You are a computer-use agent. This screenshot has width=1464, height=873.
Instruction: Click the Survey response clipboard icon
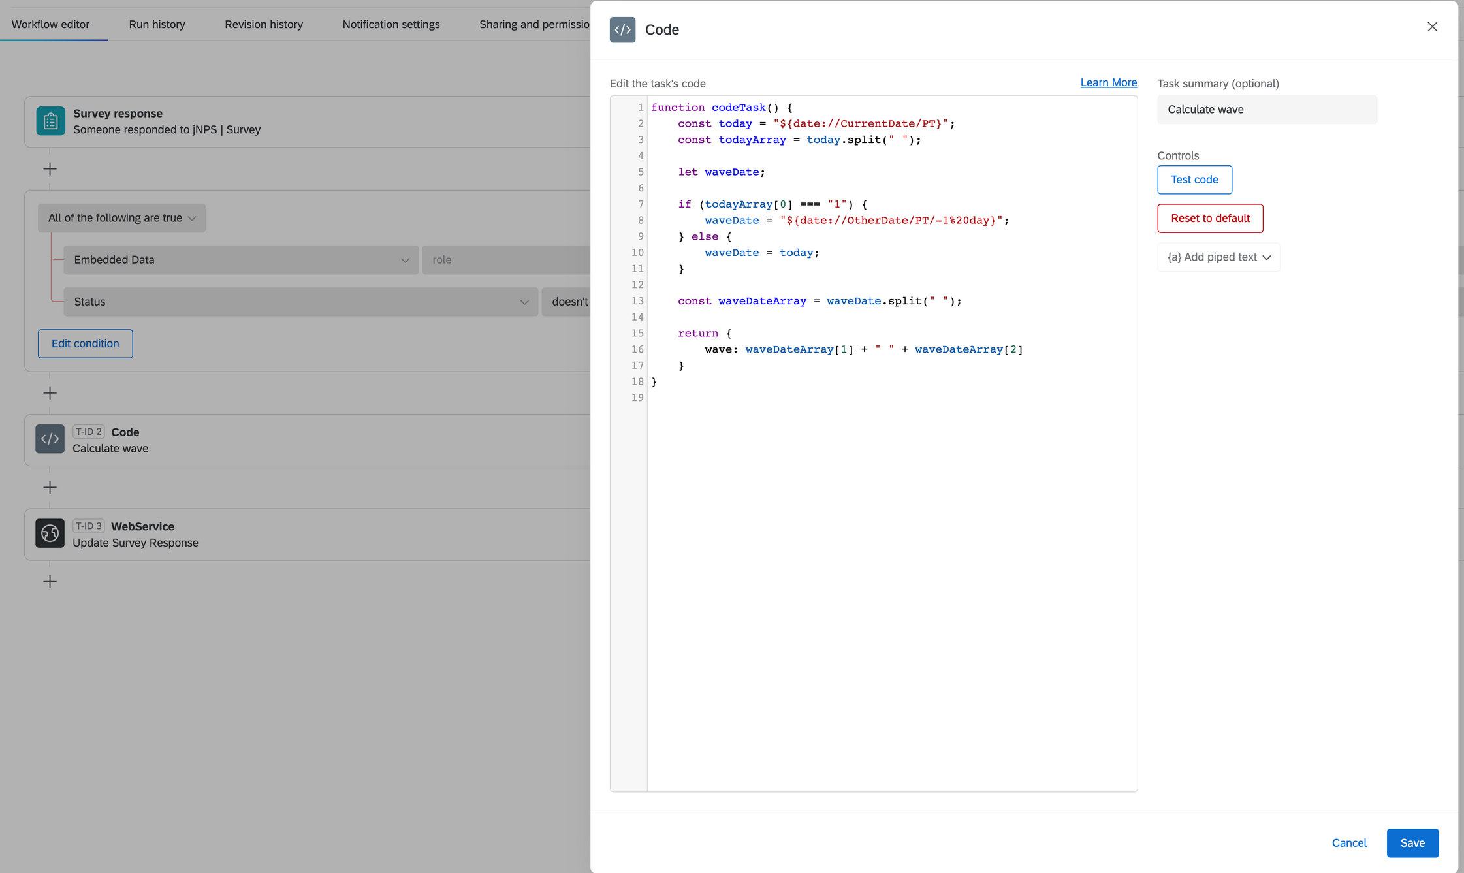pyautogui.click(x=50, y=121)
